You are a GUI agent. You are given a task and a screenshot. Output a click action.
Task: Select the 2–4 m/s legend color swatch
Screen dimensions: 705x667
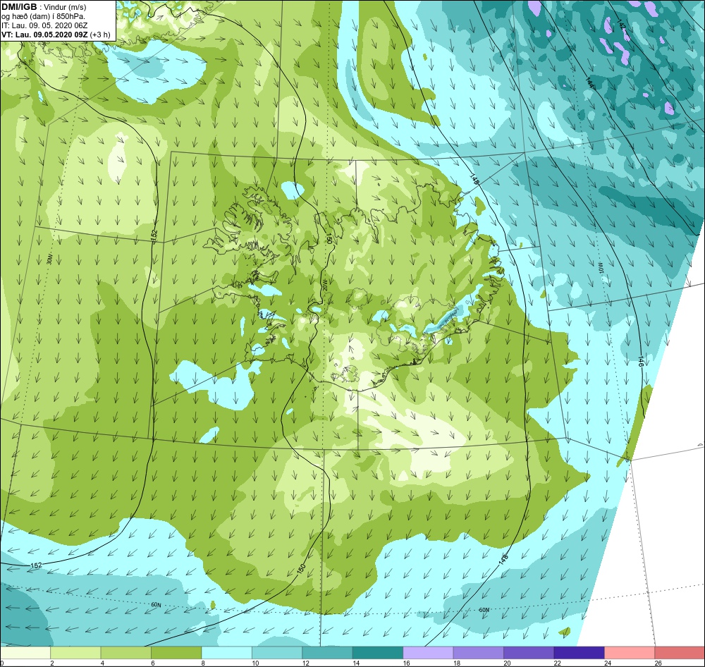pos(75,653)
